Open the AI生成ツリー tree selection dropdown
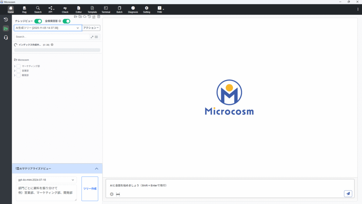The width and height of the screenshot is (362, 204). 48,28
